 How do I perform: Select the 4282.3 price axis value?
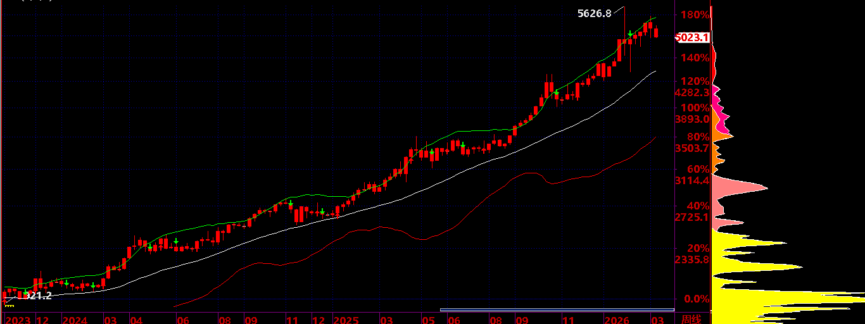(691, 92)
